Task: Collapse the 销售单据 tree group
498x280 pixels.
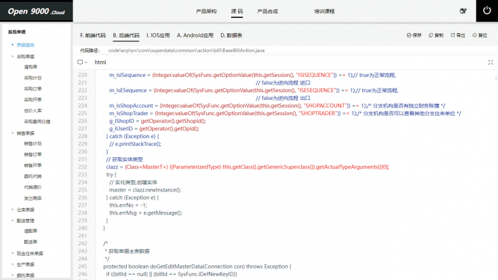Action: tap(12, 133)
